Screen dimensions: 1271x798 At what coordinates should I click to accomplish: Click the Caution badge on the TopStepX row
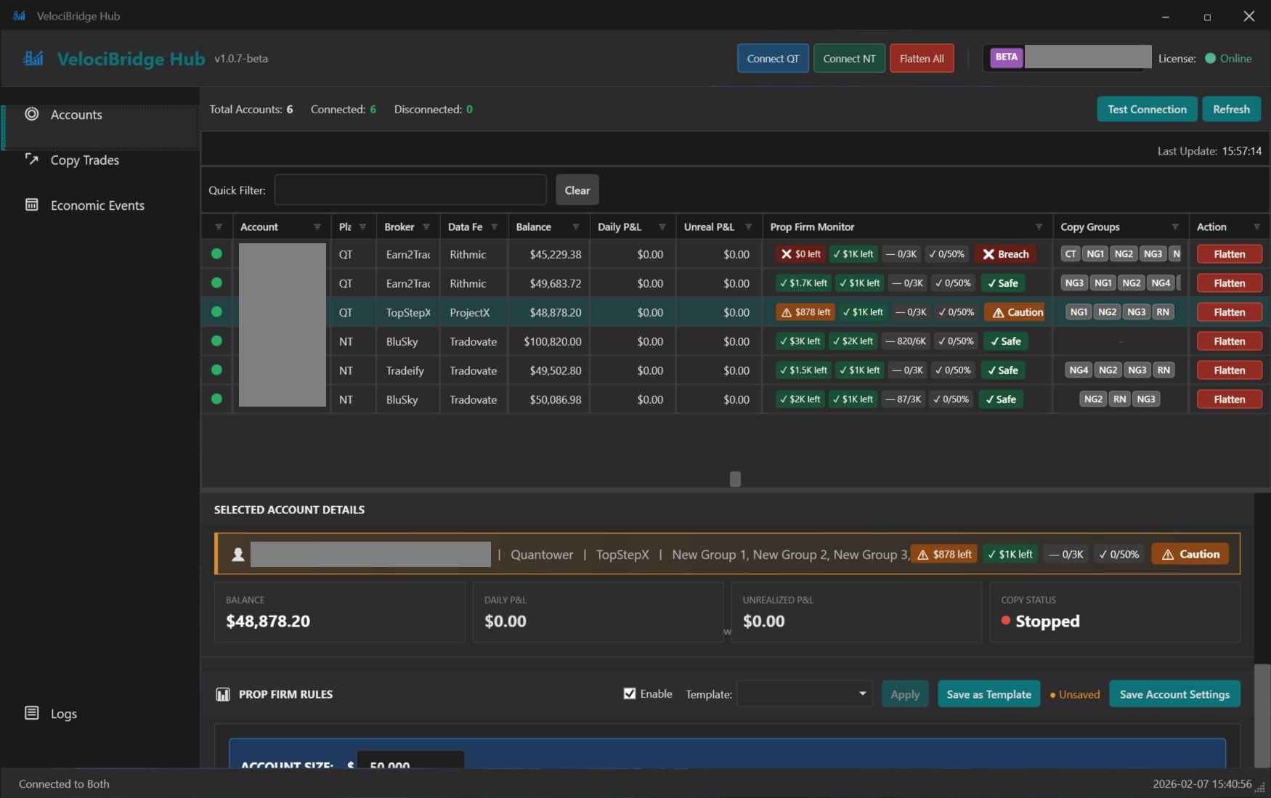[x=1015, y=312]
